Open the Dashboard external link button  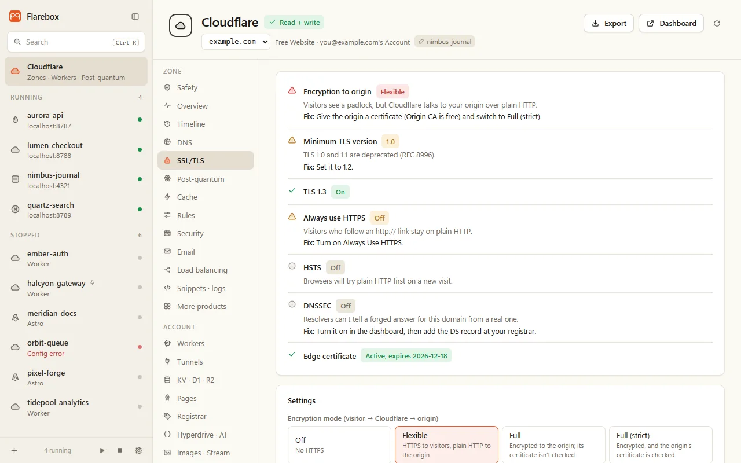click(x=671, y=23)
